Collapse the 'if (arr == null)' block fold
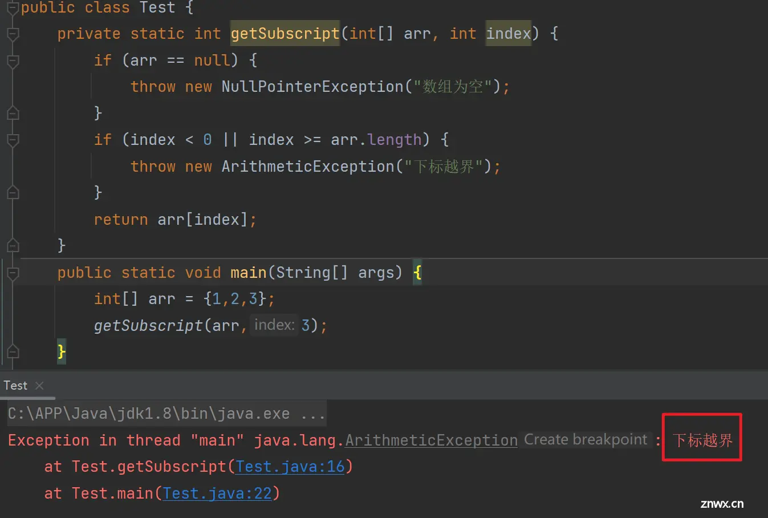 13,60
